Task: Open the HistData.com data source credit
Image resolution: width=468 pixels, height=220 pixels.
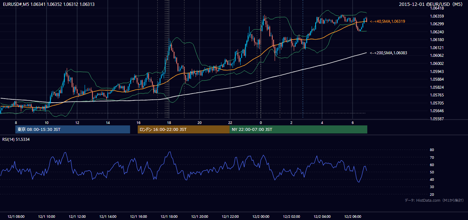Action: pos(434,200)
